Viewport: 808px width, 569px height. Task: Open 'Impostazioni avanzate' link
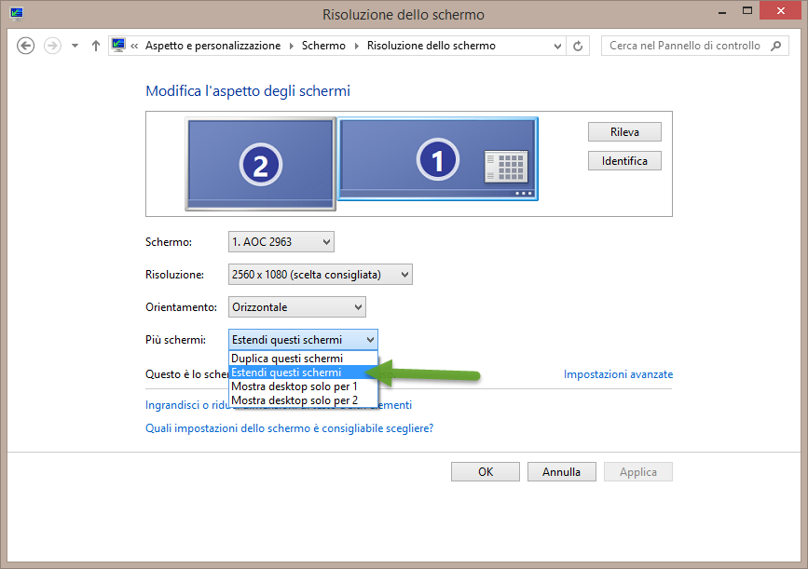tap(618, 374)
